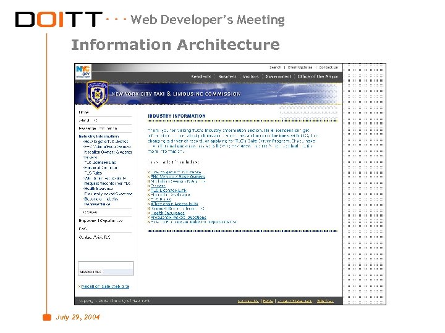Open sidebar How to get a TLC License
Viewport: 445px width, 333px height.
pyautogui.click(x=106, y=141)
